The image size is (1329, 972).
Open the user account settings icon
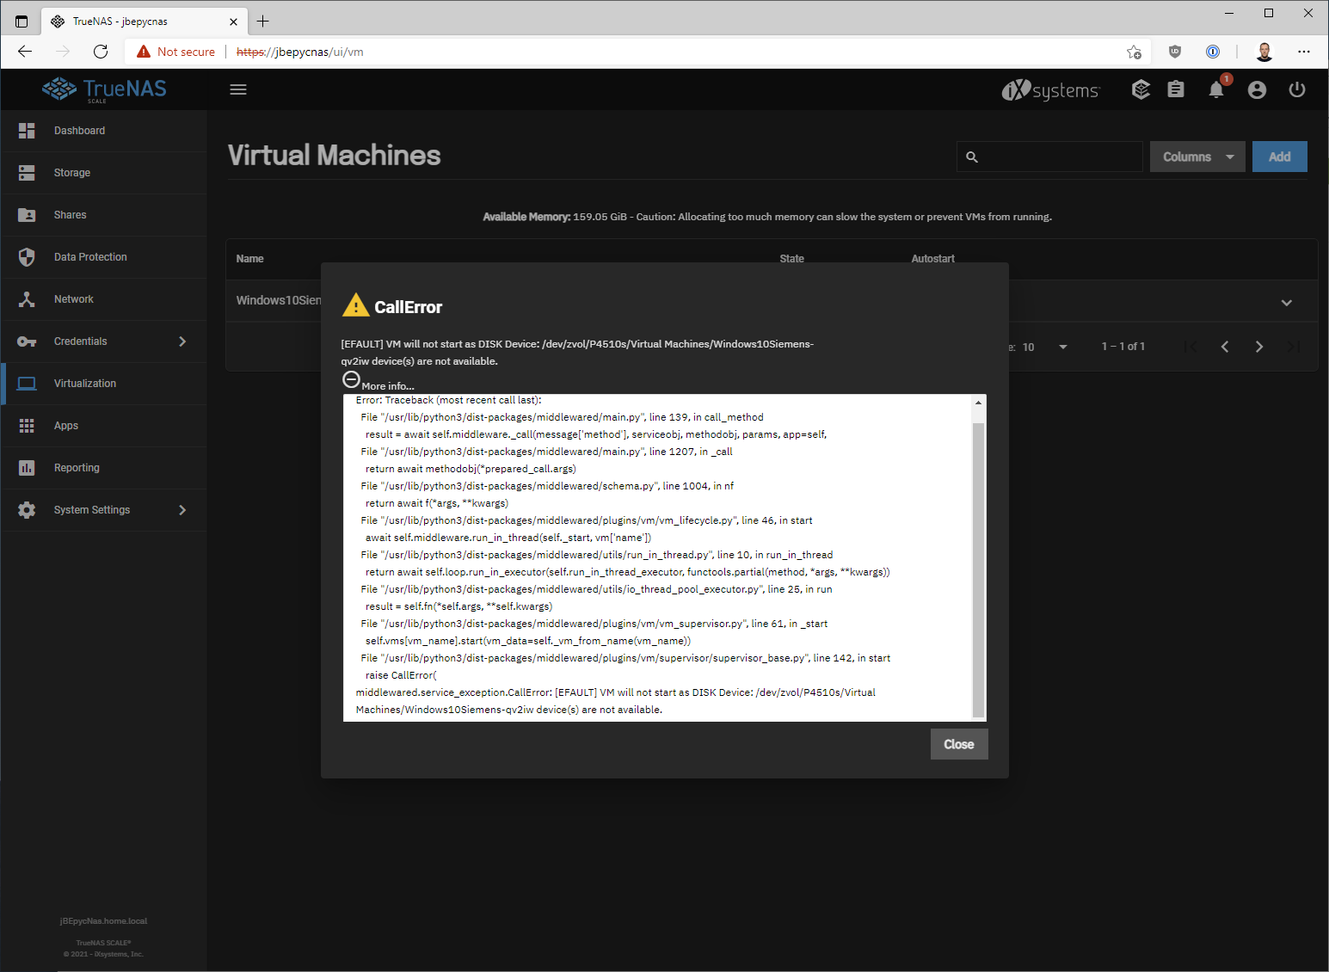(x=1257, y=89)
